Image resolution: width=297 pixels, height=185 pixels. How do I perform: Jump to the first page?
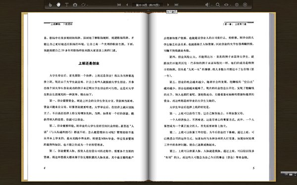[x=119, y=5]
